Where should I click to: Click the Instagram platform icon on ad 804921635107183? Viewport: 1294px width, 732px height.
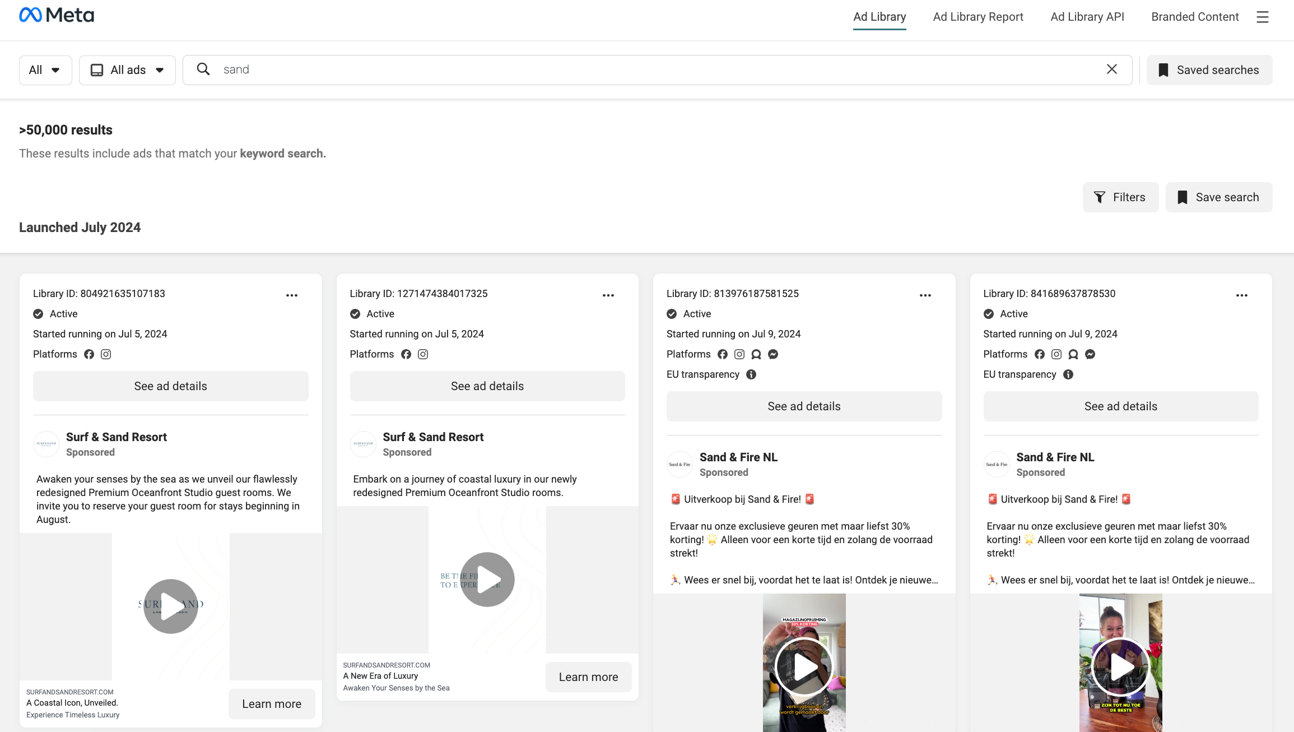tap(106, 354)
